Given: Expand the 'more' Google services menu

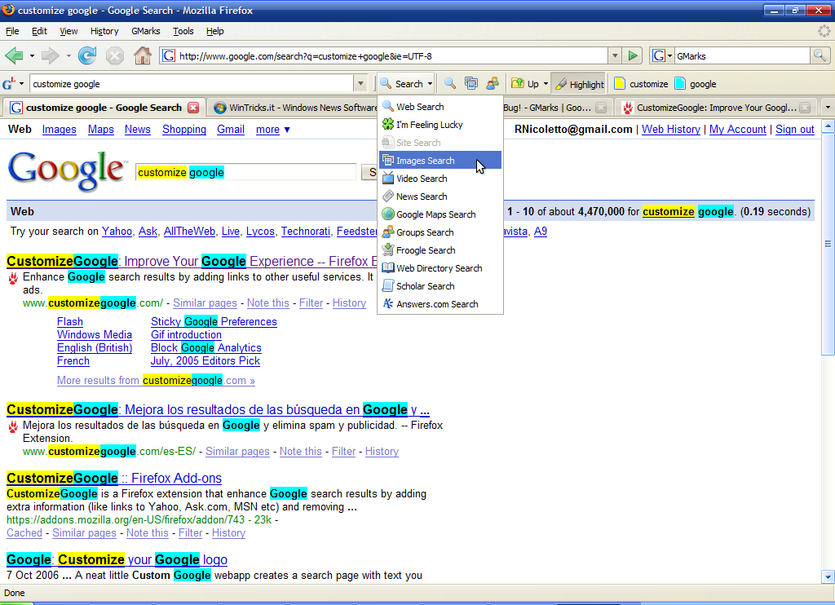Looking at the screenshot, I should coord(273,130).
